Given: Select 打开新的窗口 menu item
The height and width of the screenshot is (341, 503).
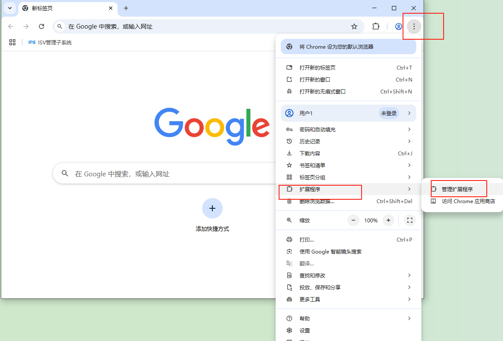Looking at the screenshot, I should pyautogui.click(x=348, y=79).
